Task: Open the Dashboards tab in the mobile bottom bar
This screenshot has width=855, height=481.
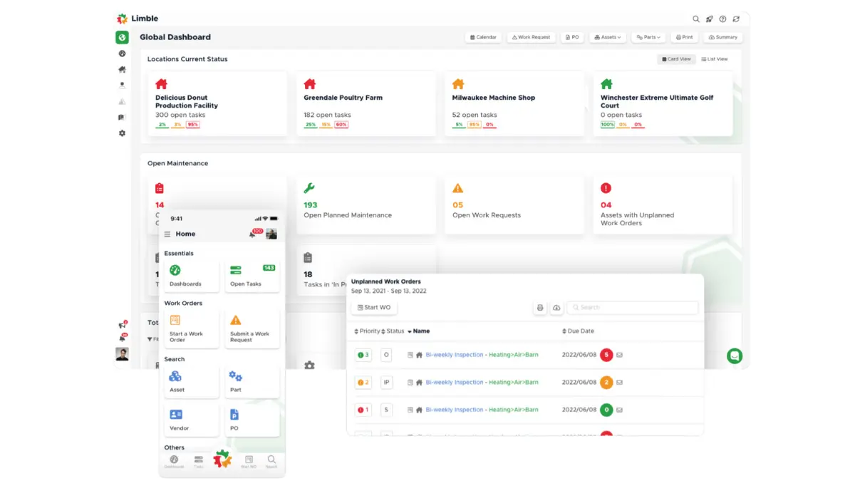Action: pyautogui.click(x=174, y=462)
